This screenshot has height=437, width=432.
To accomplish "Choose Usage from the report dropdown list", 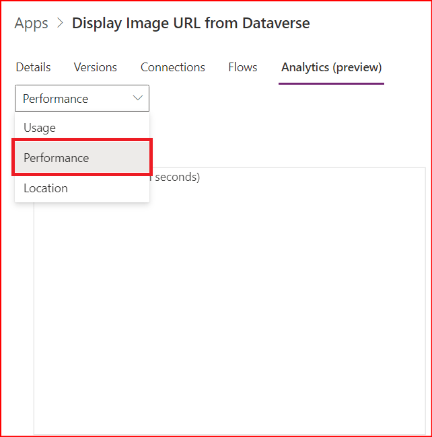I will (40, 128).
